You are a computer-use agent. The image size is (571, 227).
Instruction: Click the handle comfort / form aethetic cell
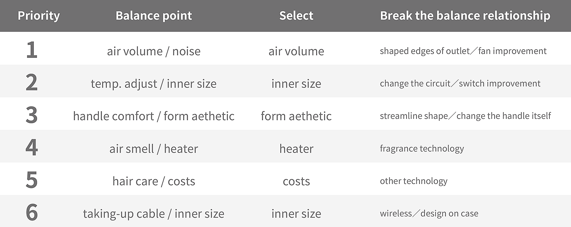point(154,116)
